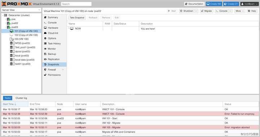The image size is (260, 137).
Task: Expand the Firewall submenu arrow
Action: click(63, 70)
